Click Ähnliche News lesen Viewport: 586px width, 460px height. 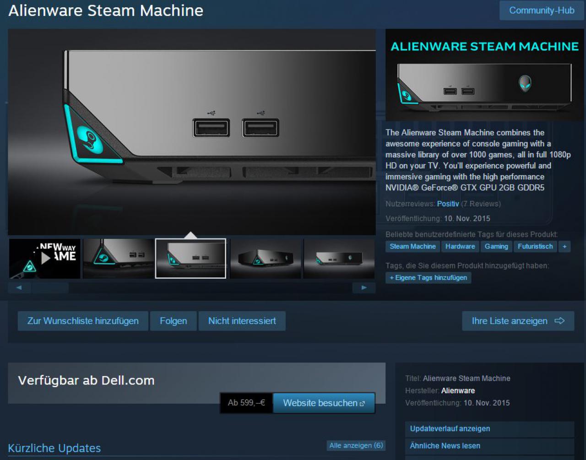click(489, 446)
